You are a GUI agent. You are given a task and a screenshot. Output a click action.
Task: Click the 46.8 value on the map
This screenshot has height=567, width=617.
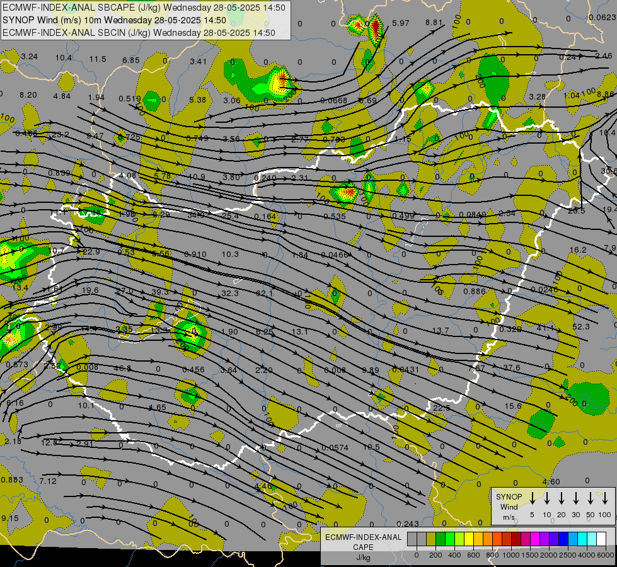pyautogui.click(x=122, y=369)
